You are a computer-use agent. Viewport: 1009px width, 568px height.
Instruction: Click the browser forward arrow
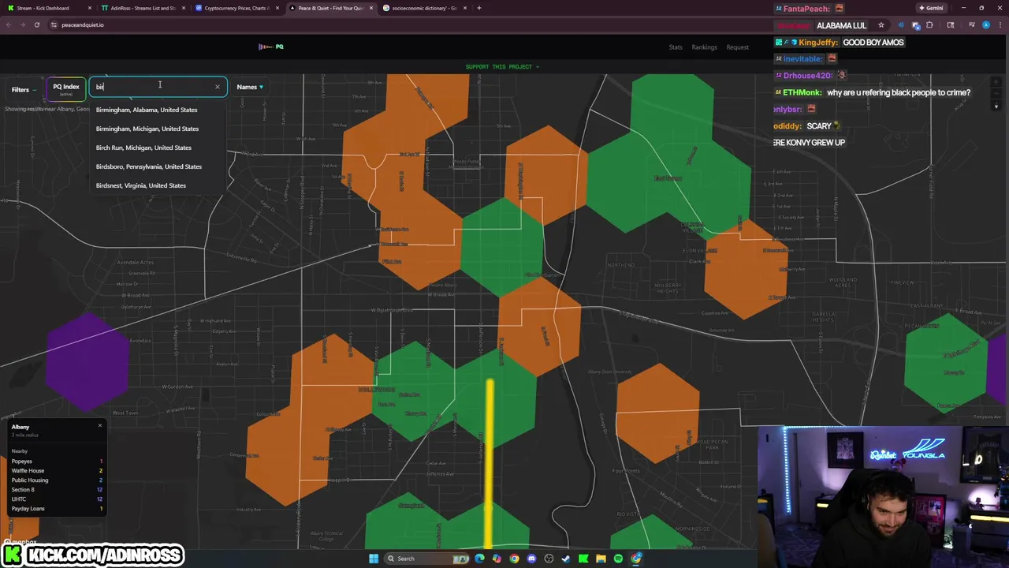click(x=22, y=24)
